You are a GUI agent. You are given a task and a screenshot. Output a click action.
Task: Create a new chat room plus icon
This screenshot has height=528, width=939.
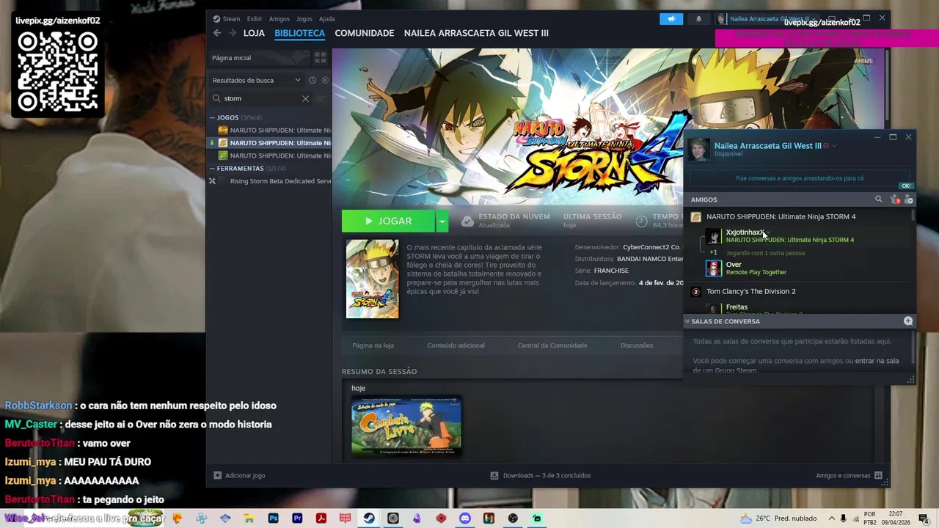click(908, 321)
